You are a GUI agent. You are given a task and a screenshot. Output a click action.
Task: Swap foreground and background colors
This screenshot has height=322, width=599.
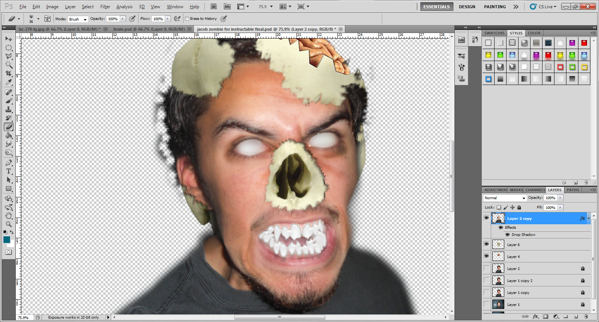(12, 232)
